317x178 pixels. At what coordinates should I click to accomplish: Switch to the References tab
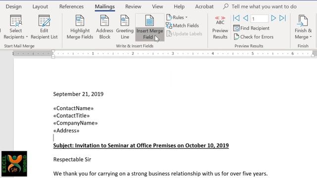click(71, 6)
